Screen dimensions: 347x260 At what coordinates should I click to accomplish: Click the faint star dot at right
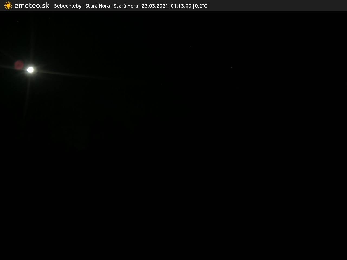(232, 67)
